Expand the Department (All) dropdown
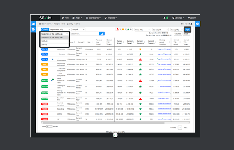Viewport: 234px width, 150px height. pyautogui.click(x=60, y=30)
